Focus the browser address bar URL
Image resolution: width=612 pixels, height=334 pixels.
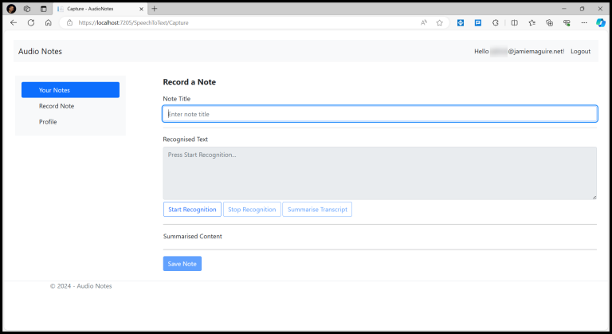pos(134,22)
